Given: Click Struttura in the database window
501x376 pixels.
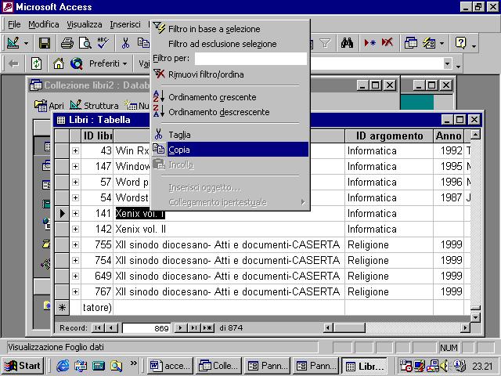Looking at the screenshot, I should 94,106.
